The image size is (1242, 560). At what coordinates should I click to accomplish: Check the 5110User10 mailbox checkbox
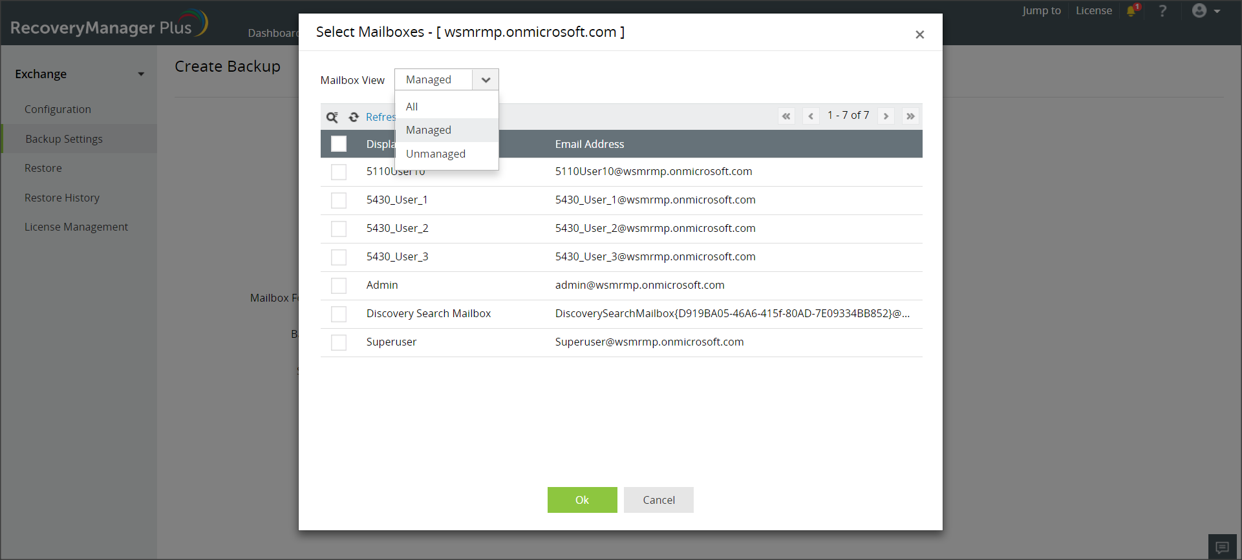point(339,172)
